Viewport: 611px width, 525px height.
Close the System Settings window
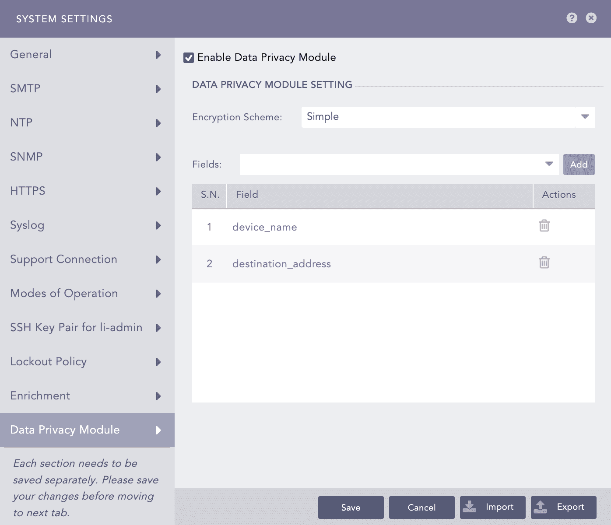tap(591, 18)
